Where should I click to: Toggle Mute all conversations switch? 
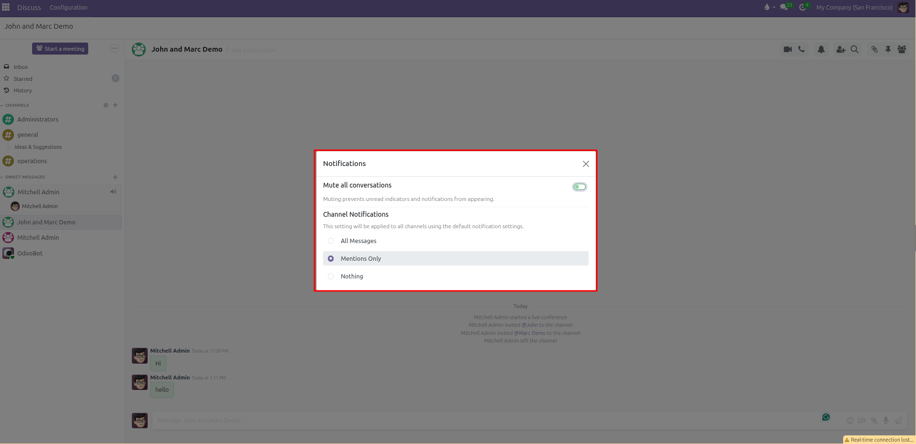[x=580, y=187]
